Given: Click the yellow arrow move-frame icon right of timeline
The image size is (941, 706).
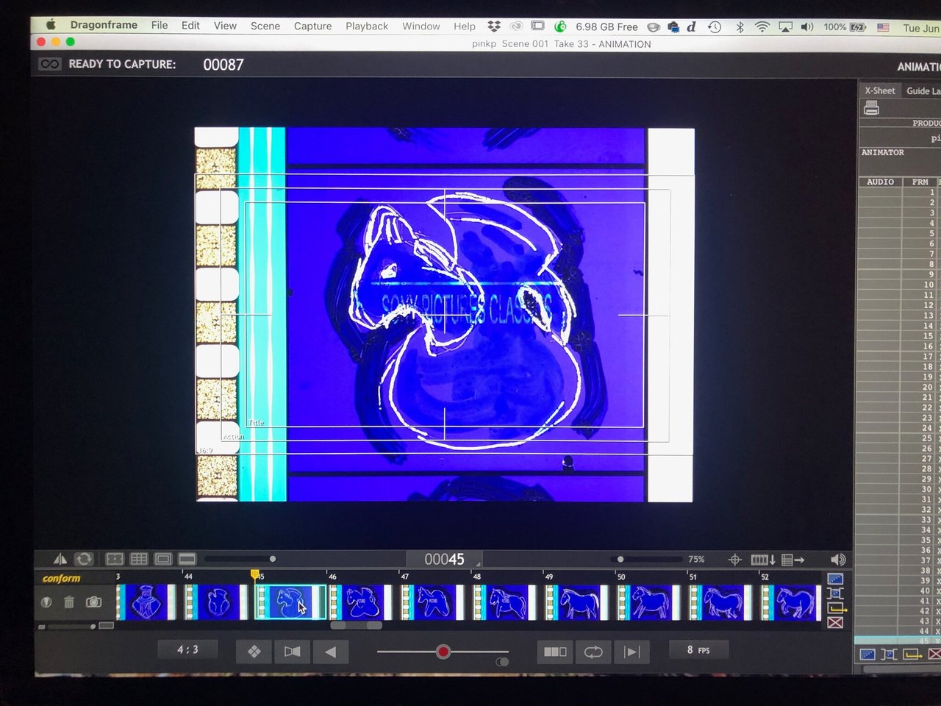Looking at the screenshot, I should pos(837,608).
